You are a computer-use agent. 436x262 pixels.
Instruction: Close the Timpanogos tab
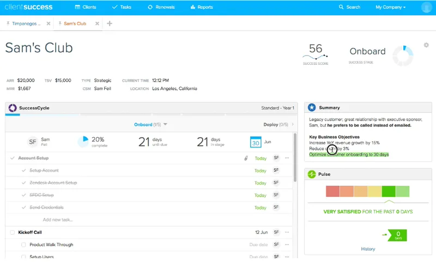49,23
